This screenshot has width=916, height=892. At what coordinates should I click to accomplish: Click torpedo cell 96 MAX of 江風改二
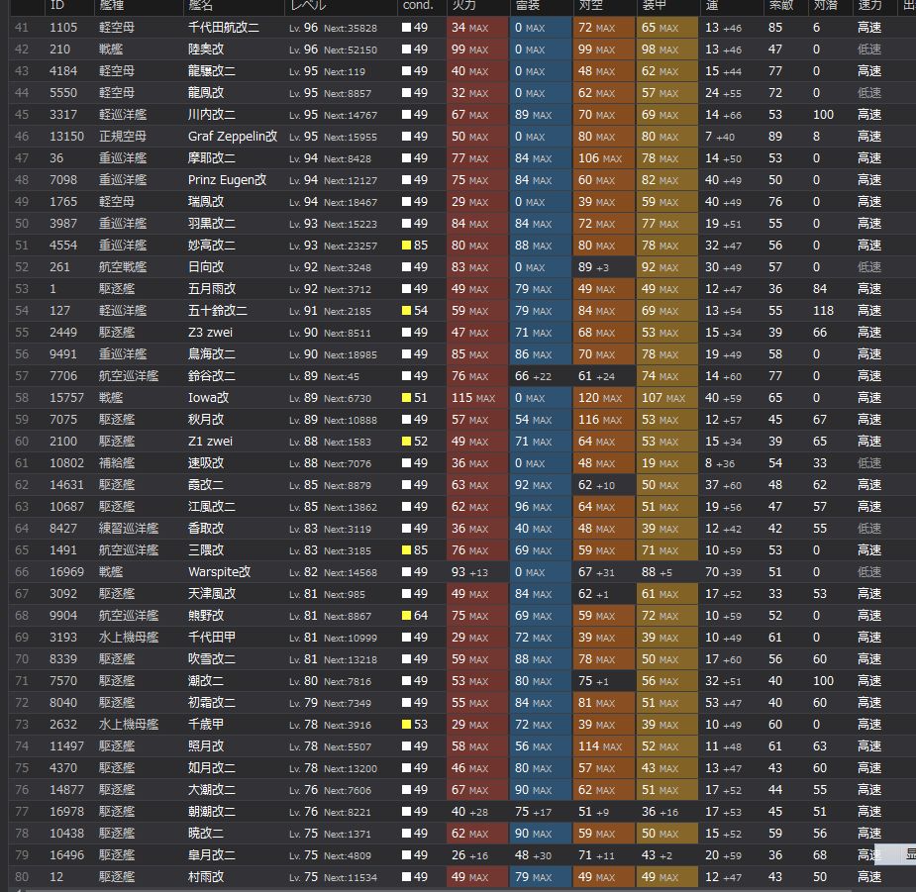click(541, 507)
